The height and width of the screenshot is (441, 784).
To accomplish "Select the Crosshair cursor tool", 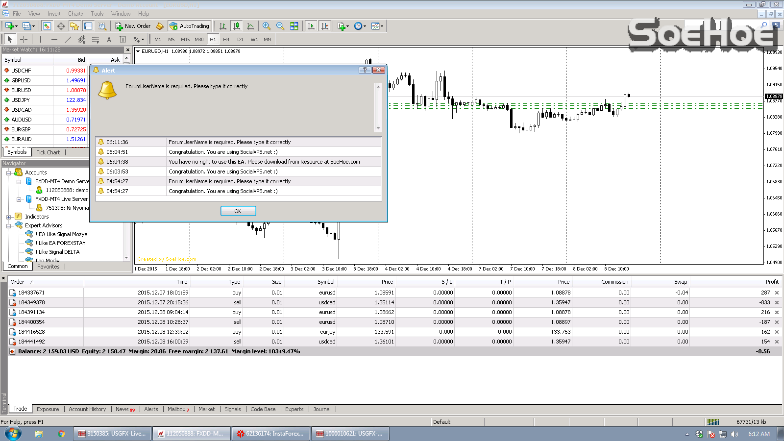I will coord(24,39).
